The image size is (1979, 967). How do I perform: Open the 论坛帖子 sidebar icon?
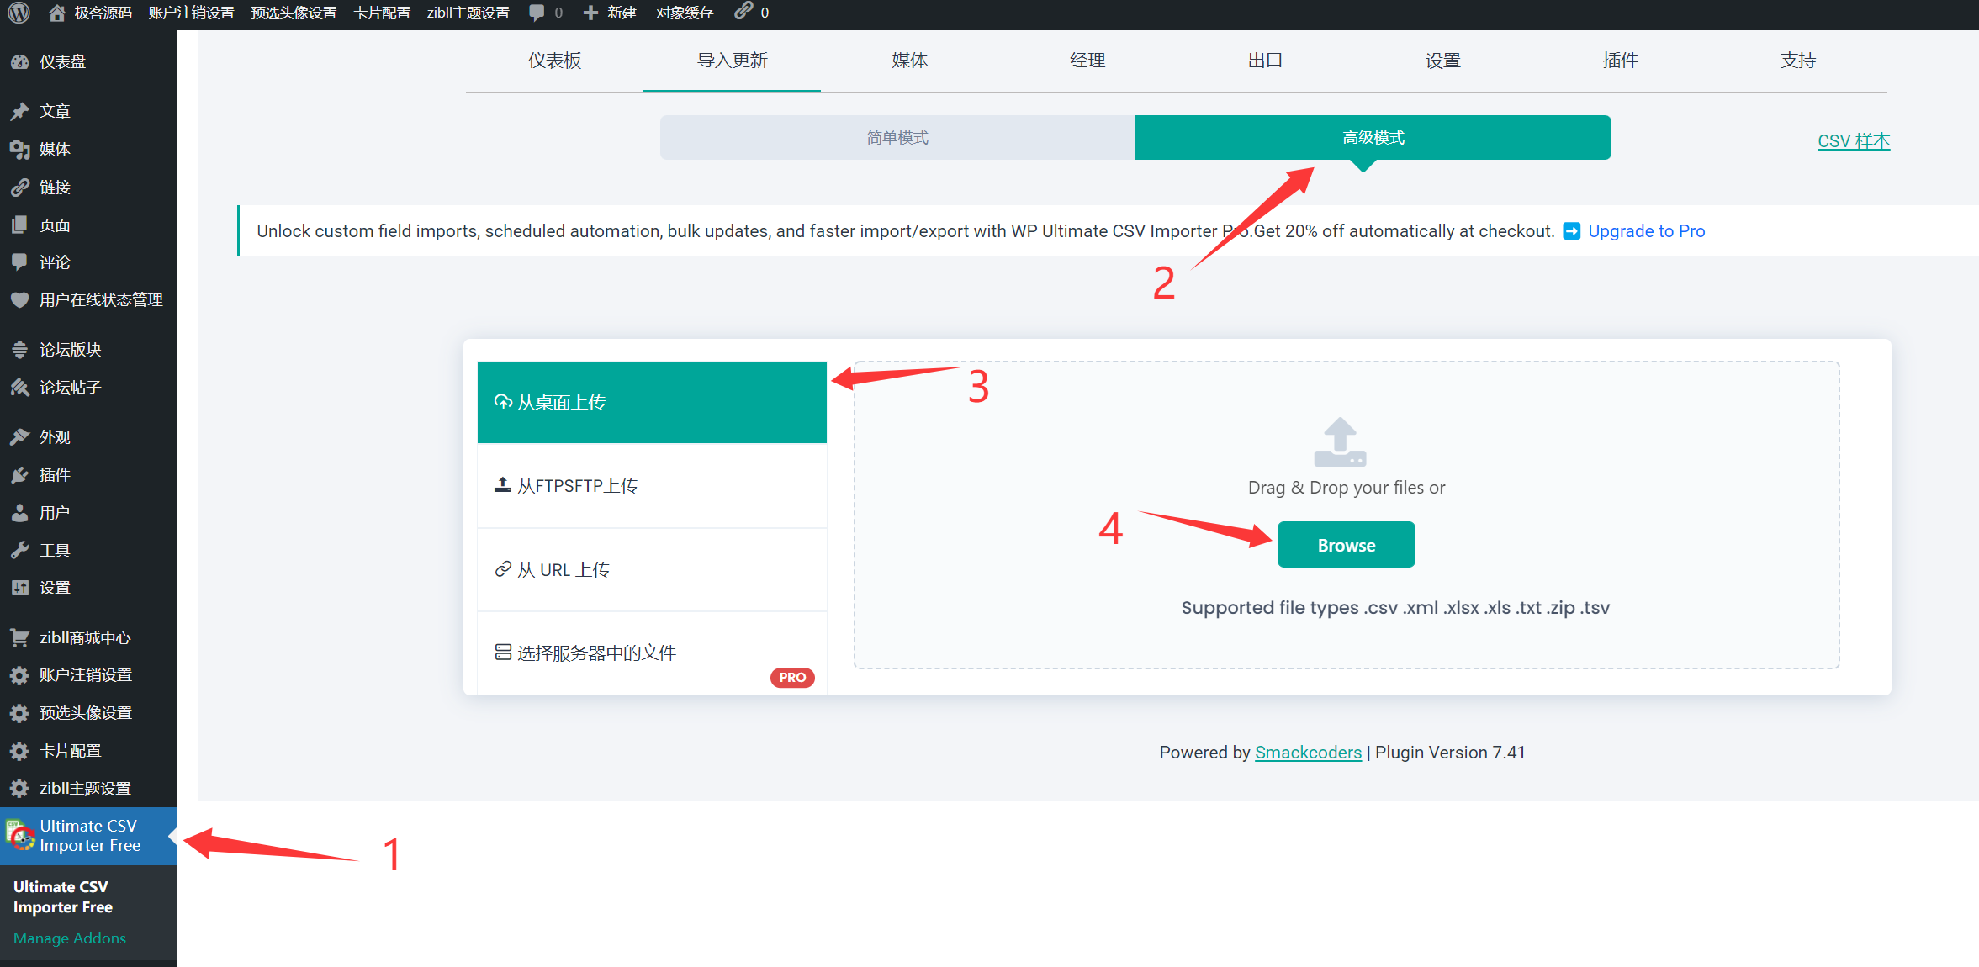(x=19, y=387)
